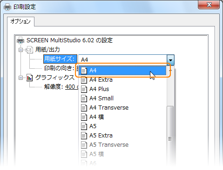Select 用紙/出力 tree item
The height and width of the screenshot is (170, 223).
47,50
